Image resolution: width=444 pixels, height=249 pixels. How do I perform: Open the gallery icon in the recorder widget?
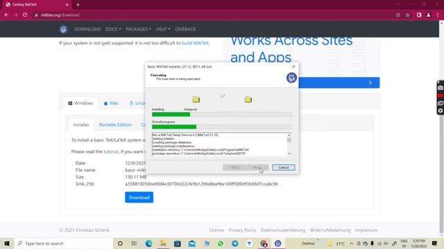441,103
